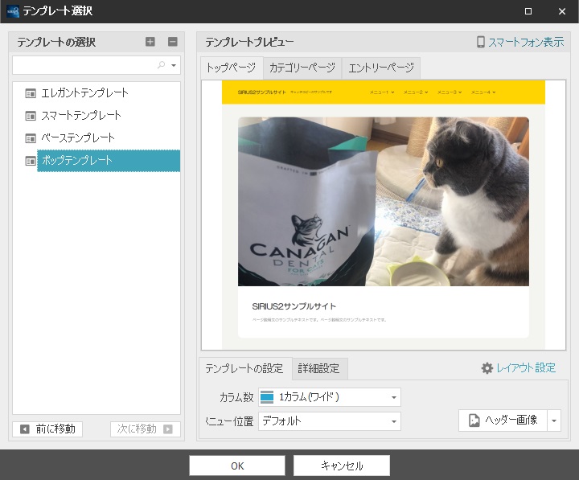The width and height of the screenshot is (579, 480).
Task: Select エレガントテンプレート in the list
Action: 84,92
